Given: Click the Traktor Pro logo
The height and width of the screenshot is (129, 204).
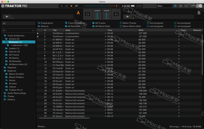Looking at the screenshot, I should 14,6.
